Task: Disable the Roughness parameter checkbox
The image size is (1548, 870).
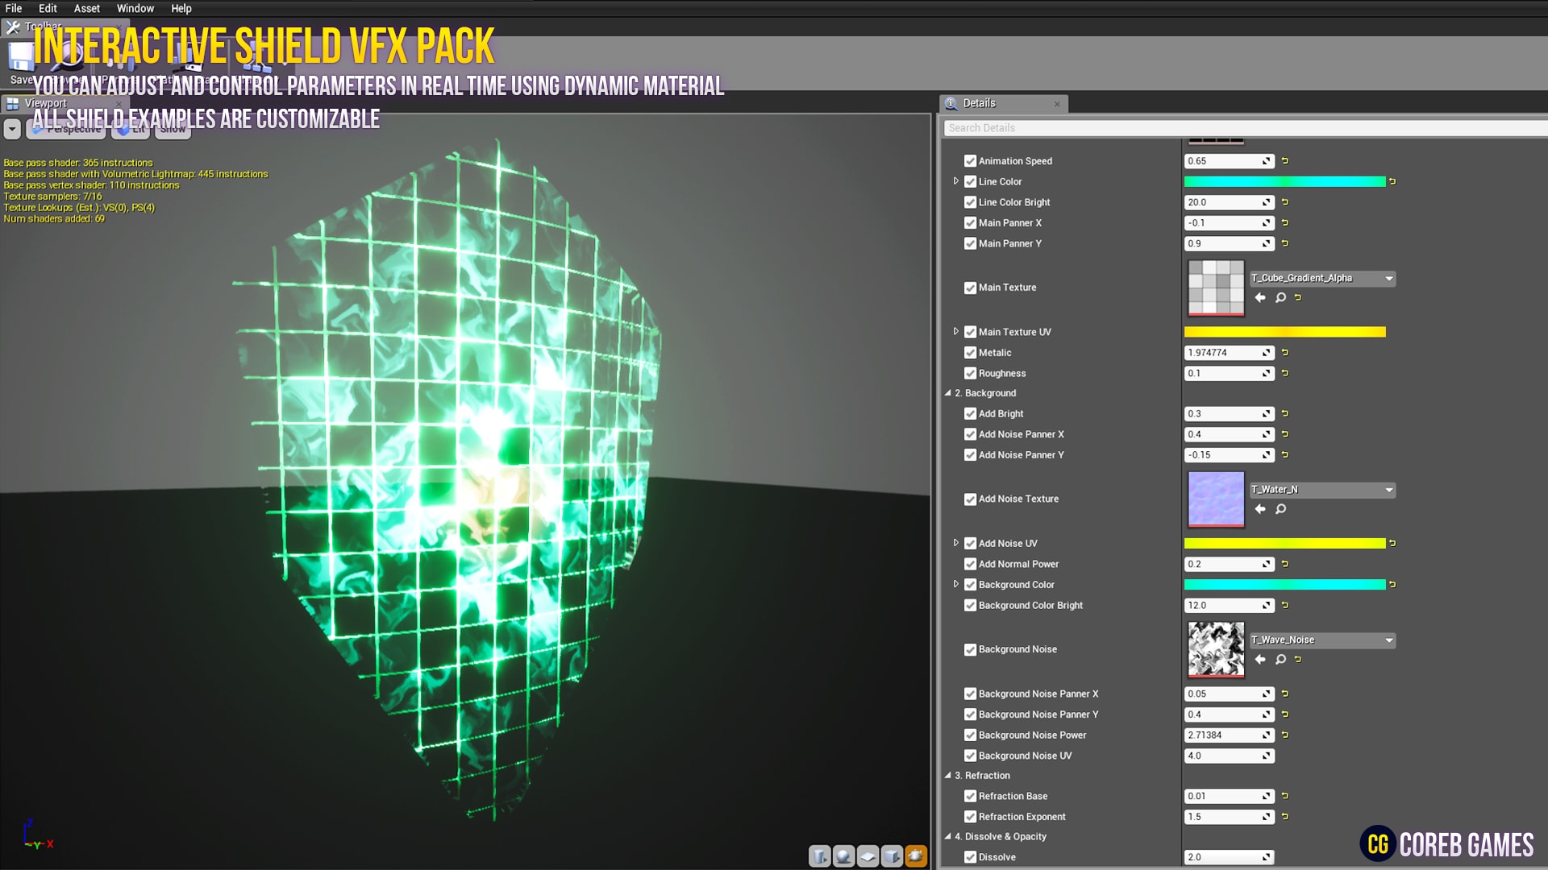Action: tap(971, 373)
